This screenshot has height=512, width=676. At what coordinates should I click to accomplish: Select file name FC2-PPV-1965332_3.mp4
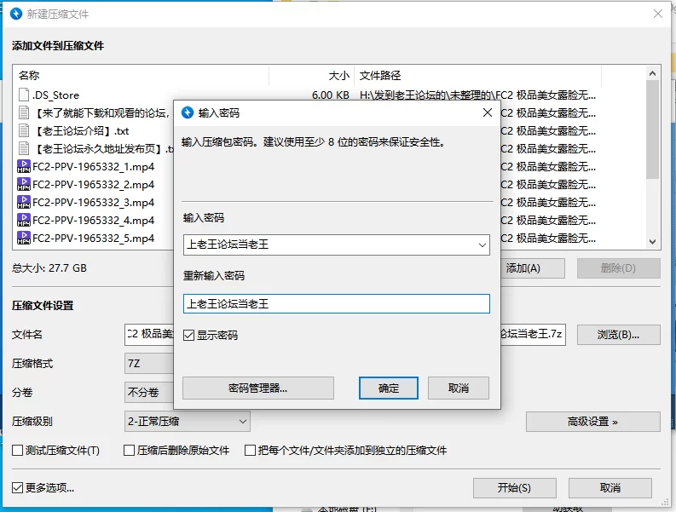pyautogui.click(x=93, y=203)
